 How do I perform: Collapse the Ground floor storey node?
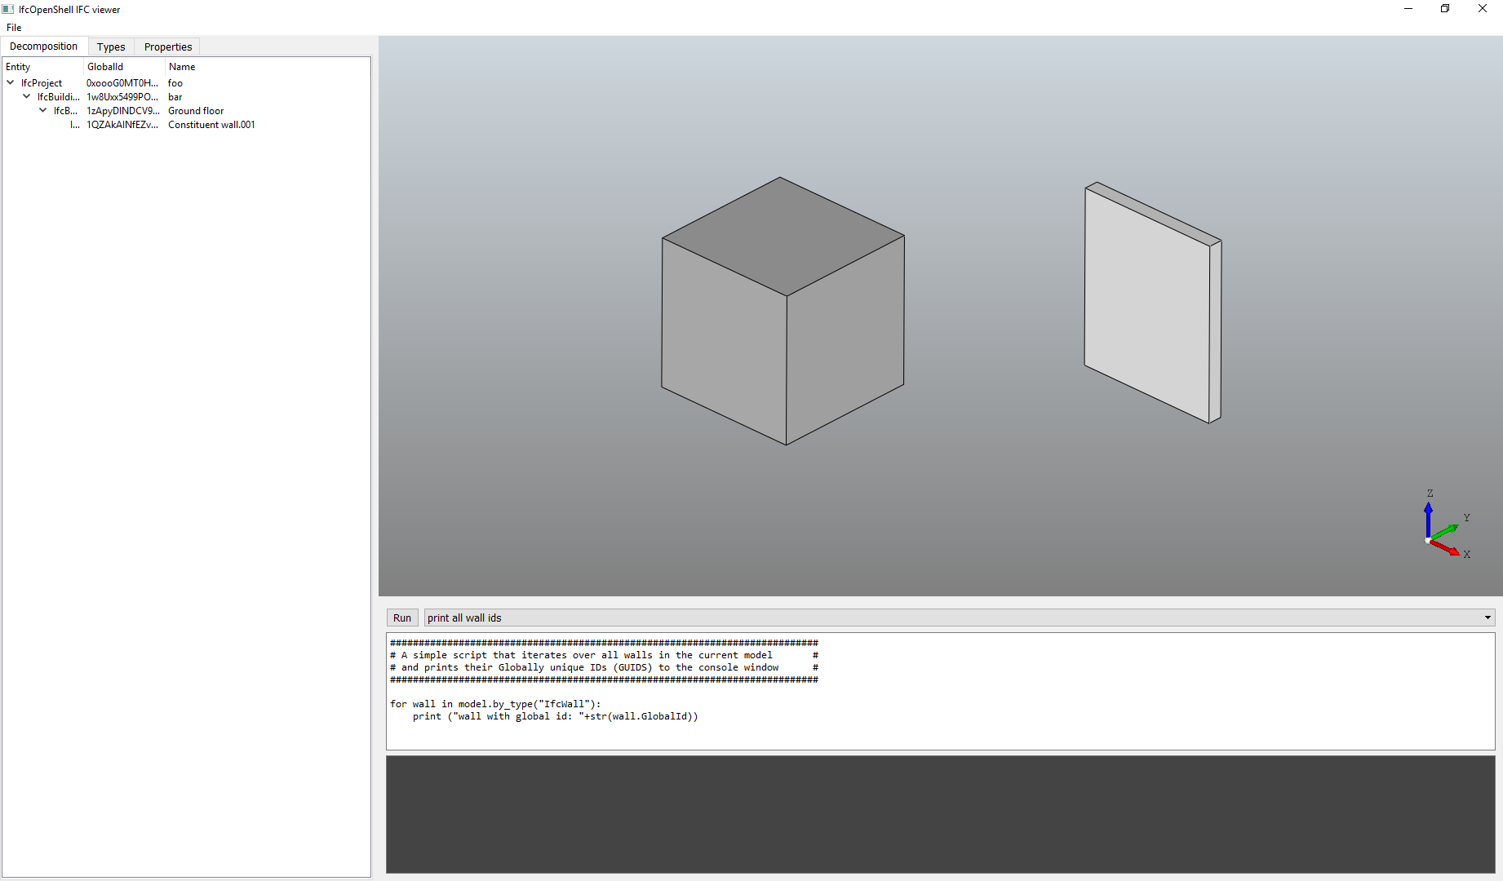(42, 110)
